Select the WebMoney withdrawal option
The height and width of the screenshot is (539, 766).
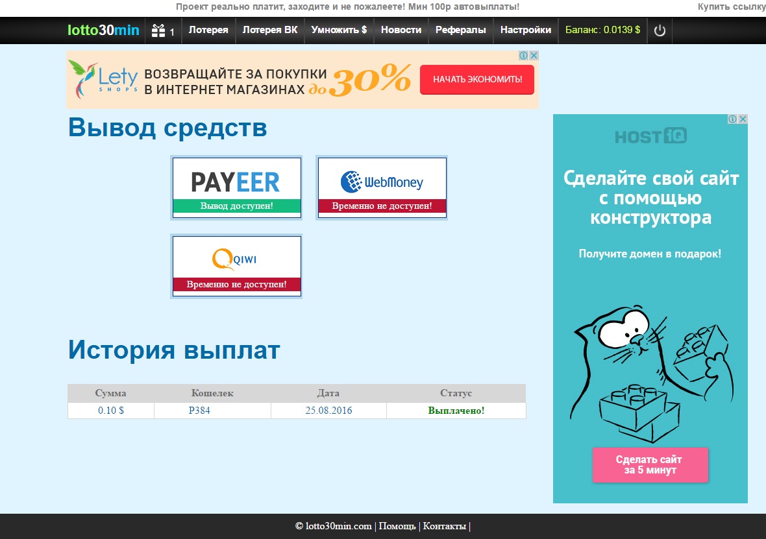pos(382,187)
